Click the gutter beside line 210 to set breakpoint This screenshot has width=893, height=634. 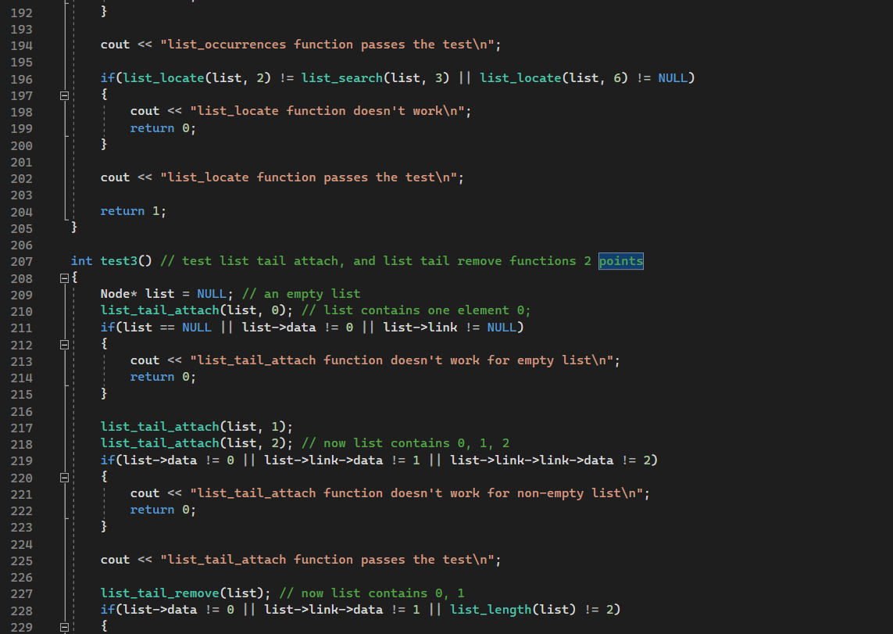(47, 310)
